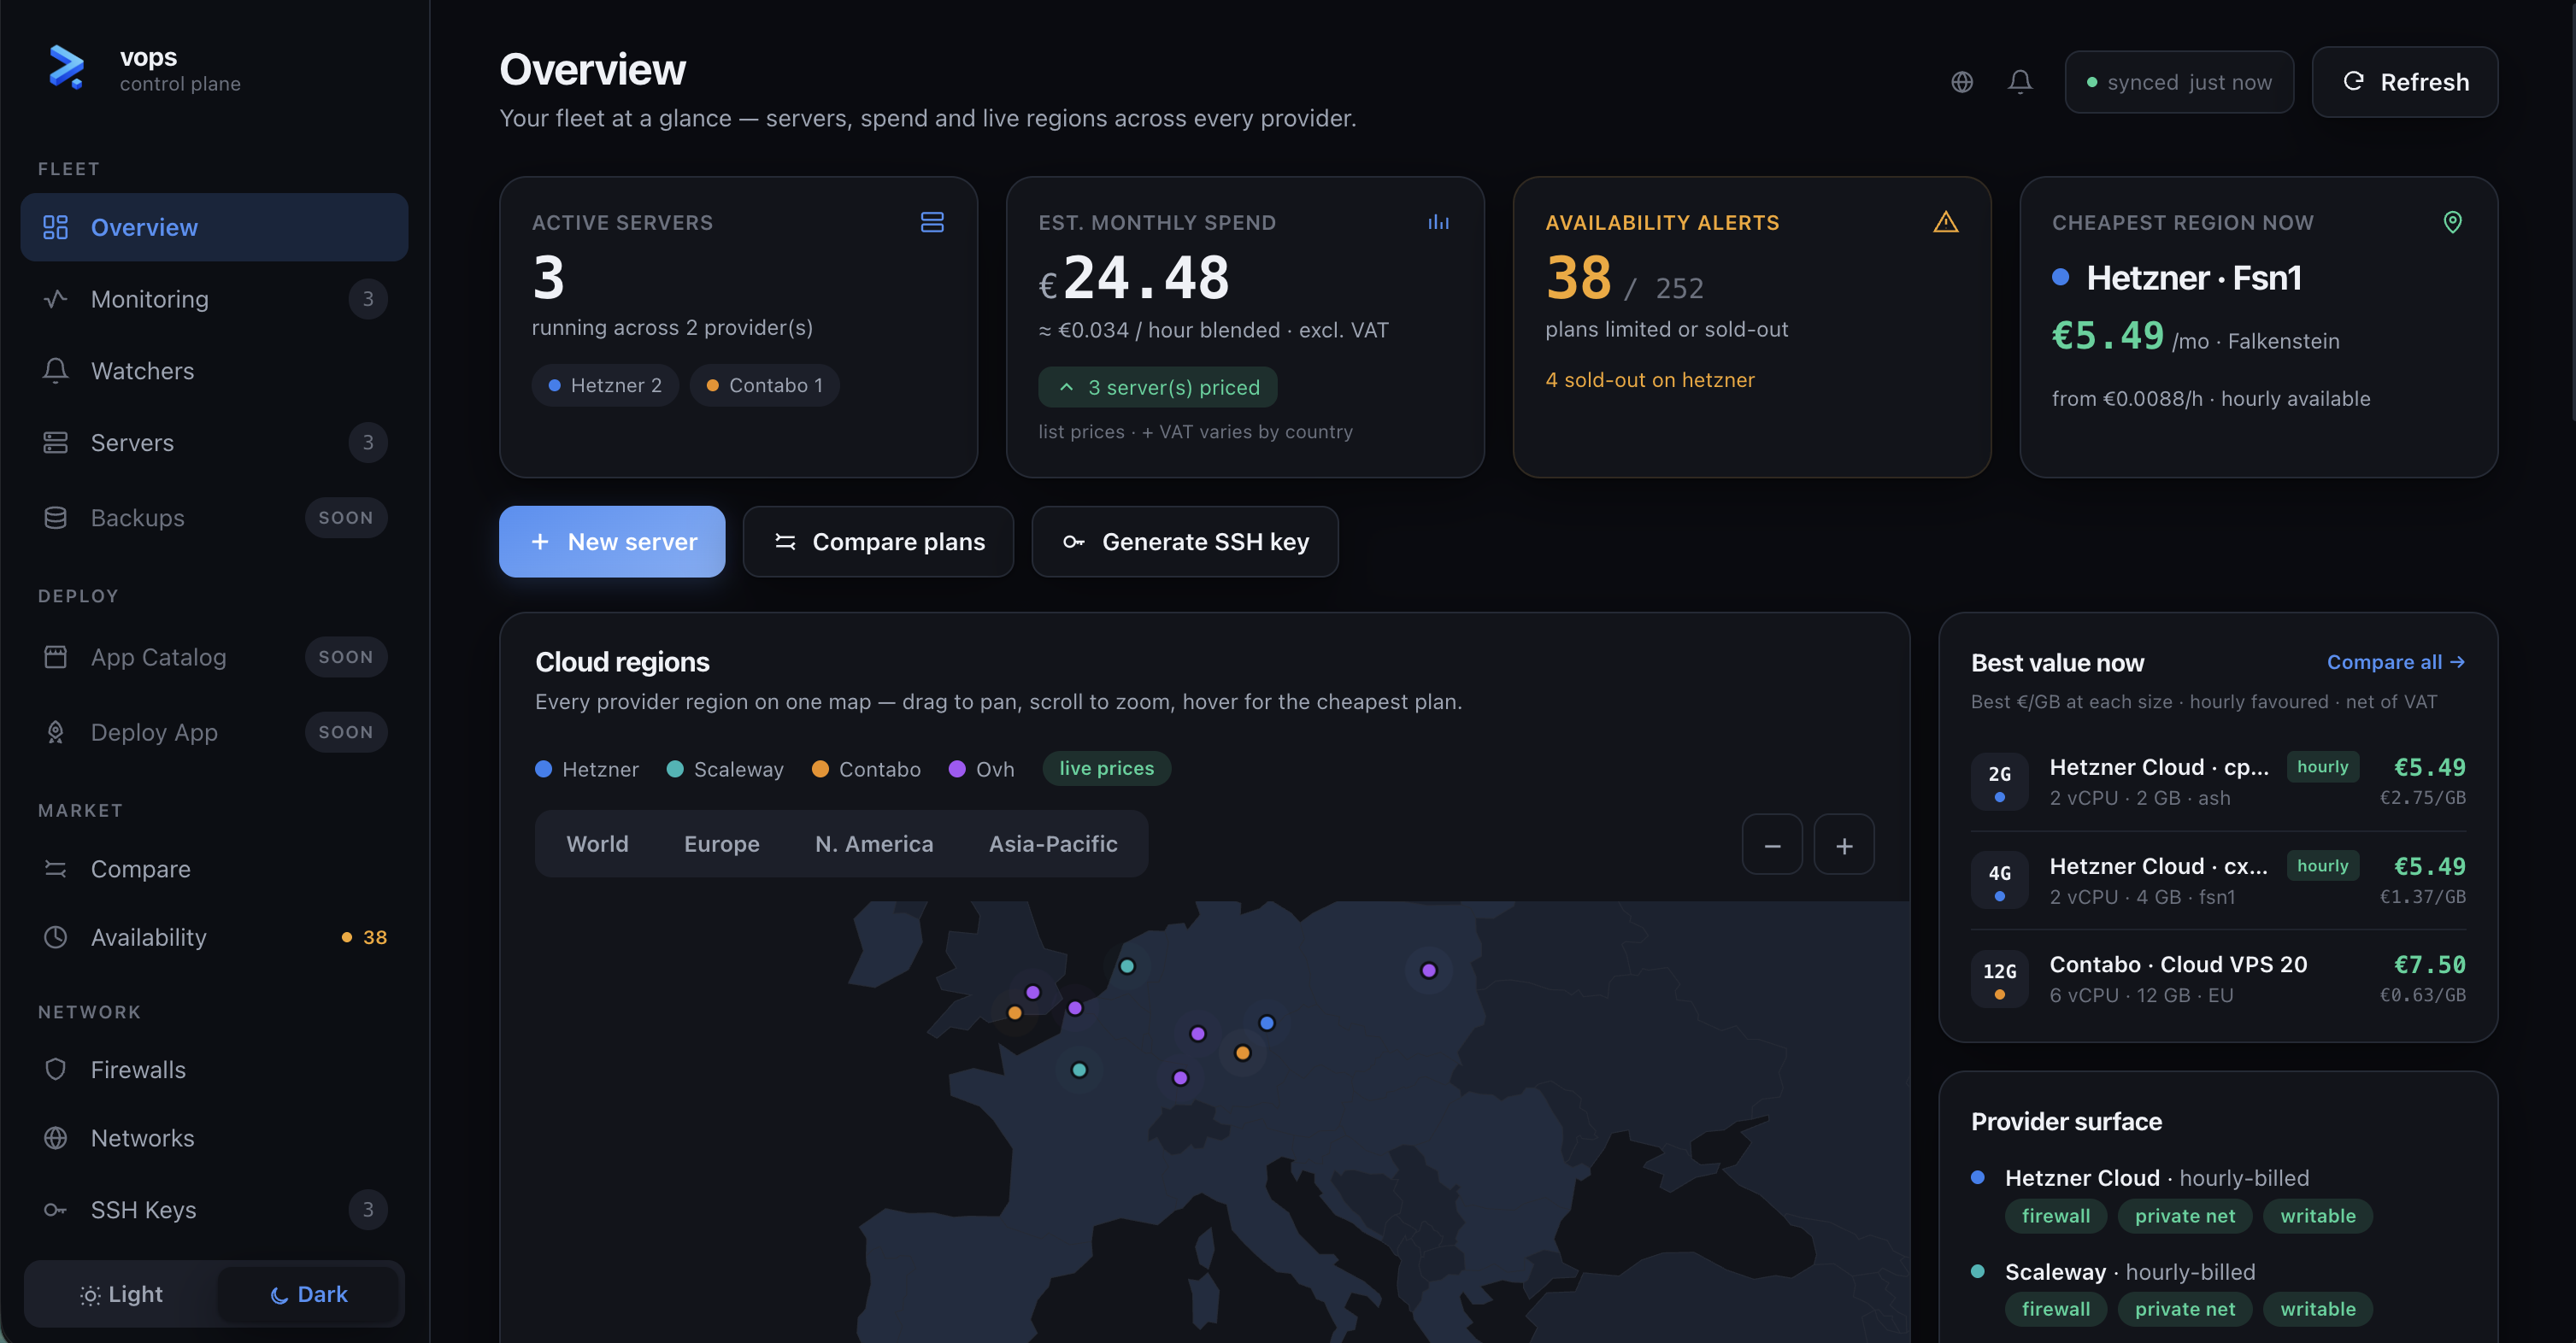The height and width of the screenshot is (1343, 2576).
Task: Click the bar chart icon in Monthly Spend card
Action: pyautogui.click(x=1439, y=222)
